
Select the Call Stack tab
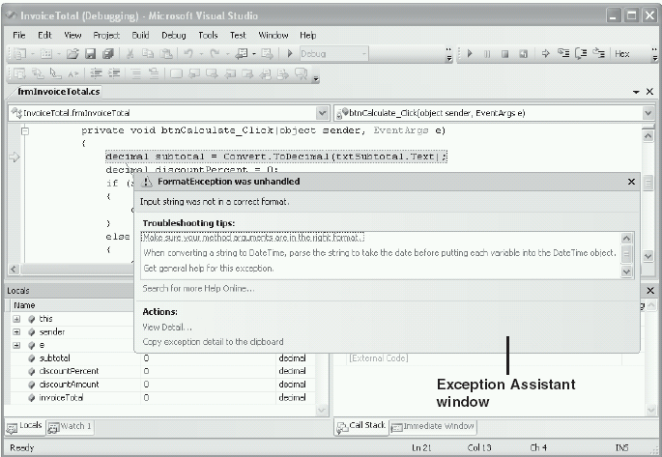click(361, 426)
